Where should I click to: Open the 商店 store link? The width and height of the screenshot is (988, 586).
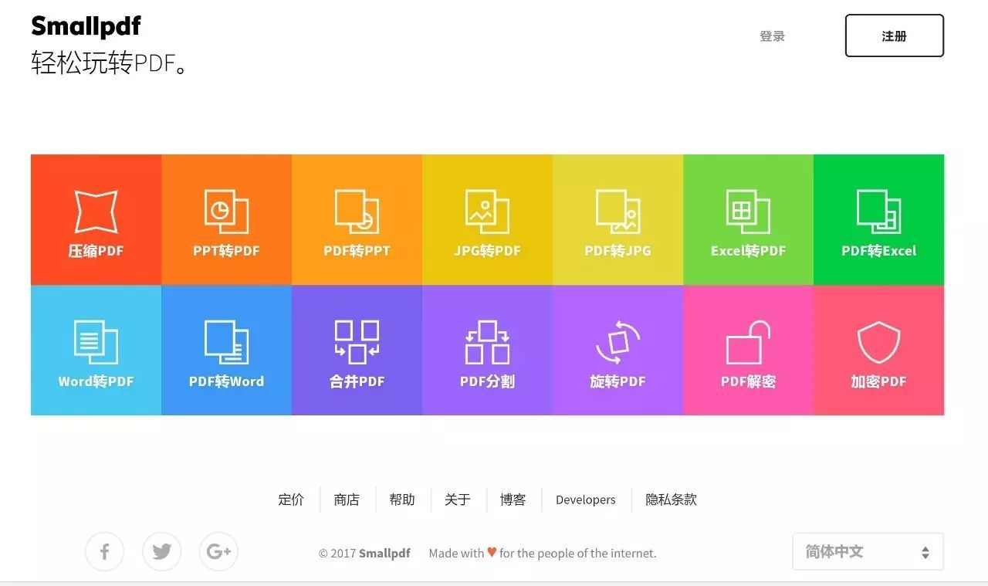pos(347,500)
